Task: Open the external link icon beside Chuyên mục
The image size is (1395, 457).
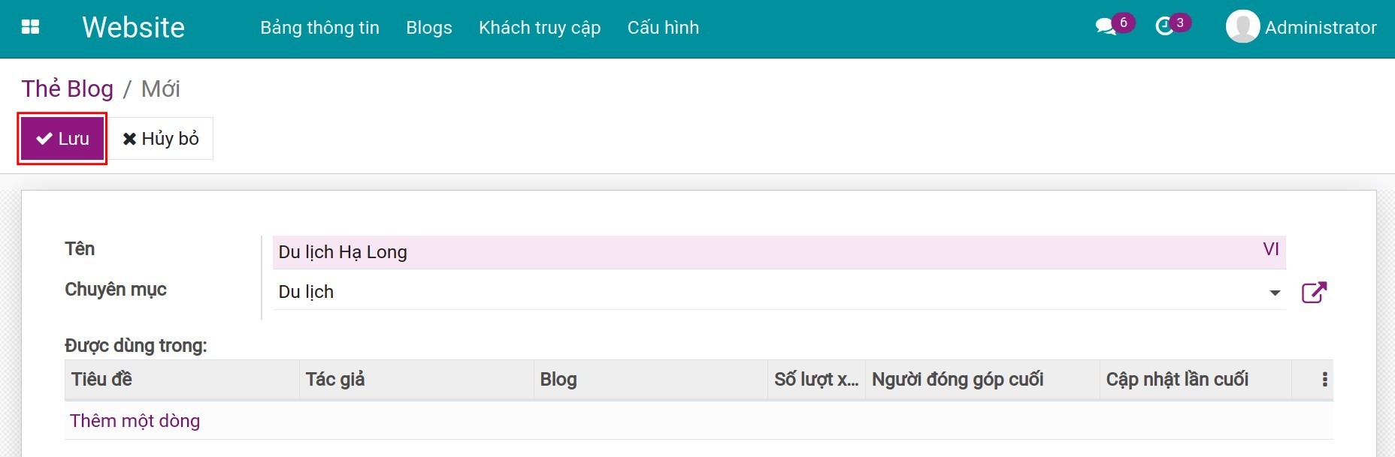Action: (x=1314, y=292)
